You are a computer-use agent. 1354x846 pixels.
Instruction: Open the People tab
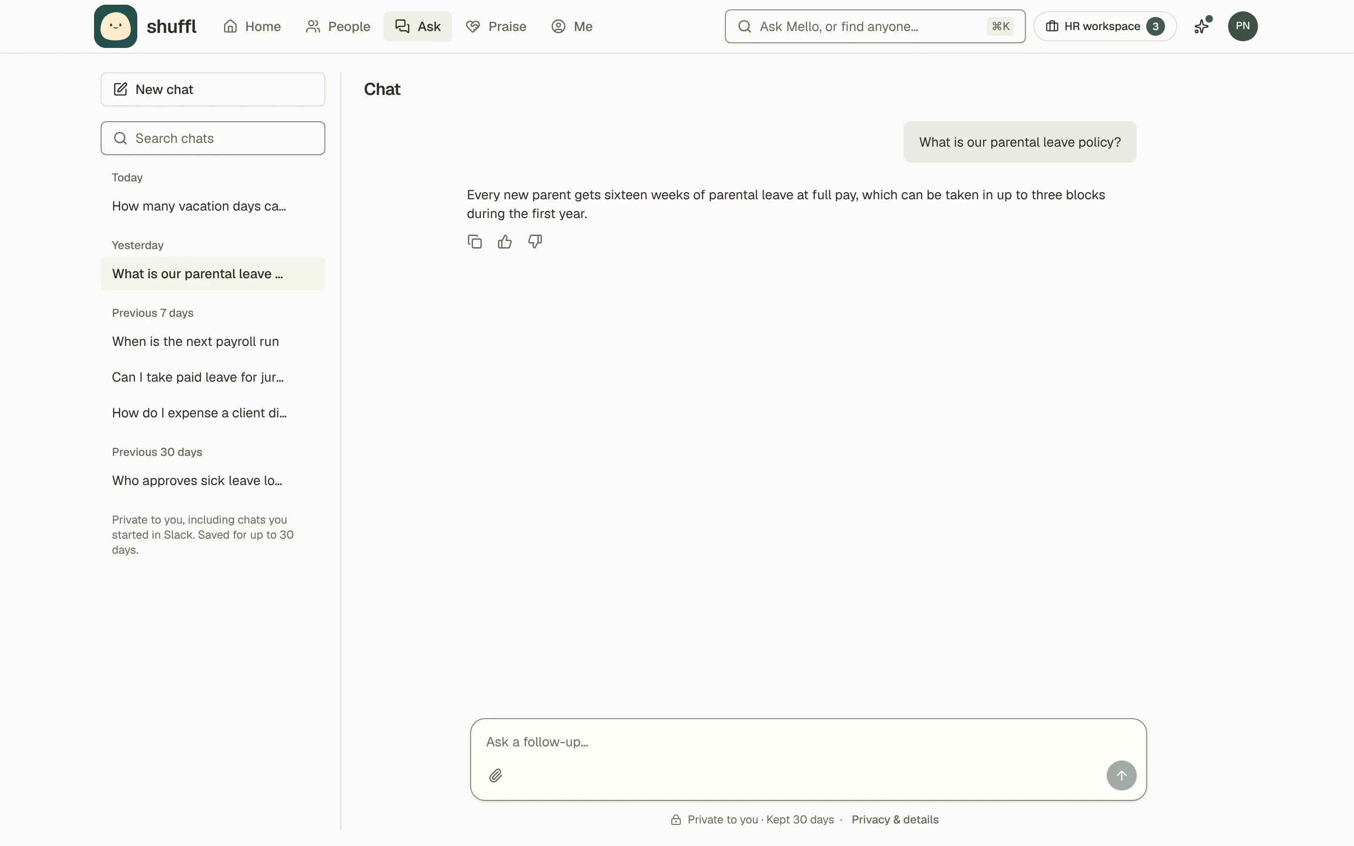point(338,26)
